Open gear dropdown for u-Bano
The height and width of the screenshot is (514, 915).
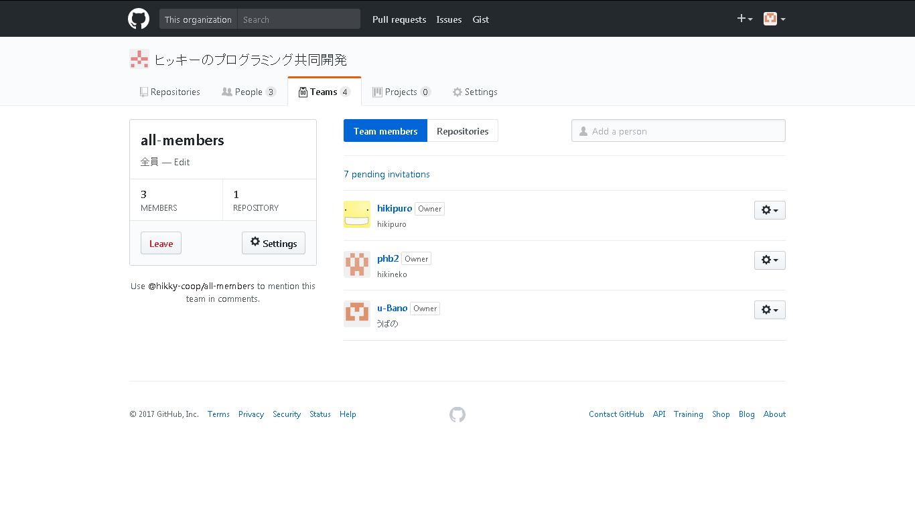pos(770,310)
